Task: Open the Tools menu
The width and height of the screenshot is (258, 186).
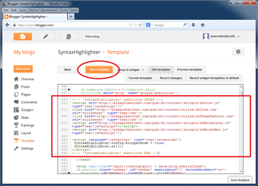Action: click(x=64, y=10)
